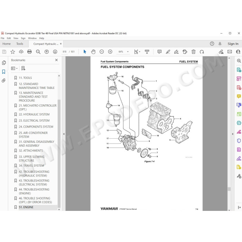The width and height of the screenshot is (242, 242).
Task: Send file by email envelope icon
Action: pos(230,52)
